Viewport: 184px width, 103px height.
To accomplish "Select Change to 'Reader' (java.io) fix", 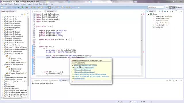I will [x=83, y=70].
